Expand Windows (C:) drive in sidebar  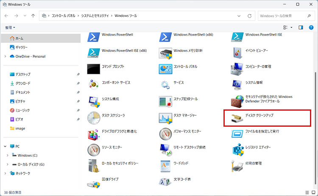pyautogui.click(x=8, y=155)
